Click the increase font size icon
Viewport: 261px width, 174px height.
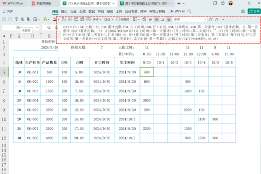pos(211,19)
